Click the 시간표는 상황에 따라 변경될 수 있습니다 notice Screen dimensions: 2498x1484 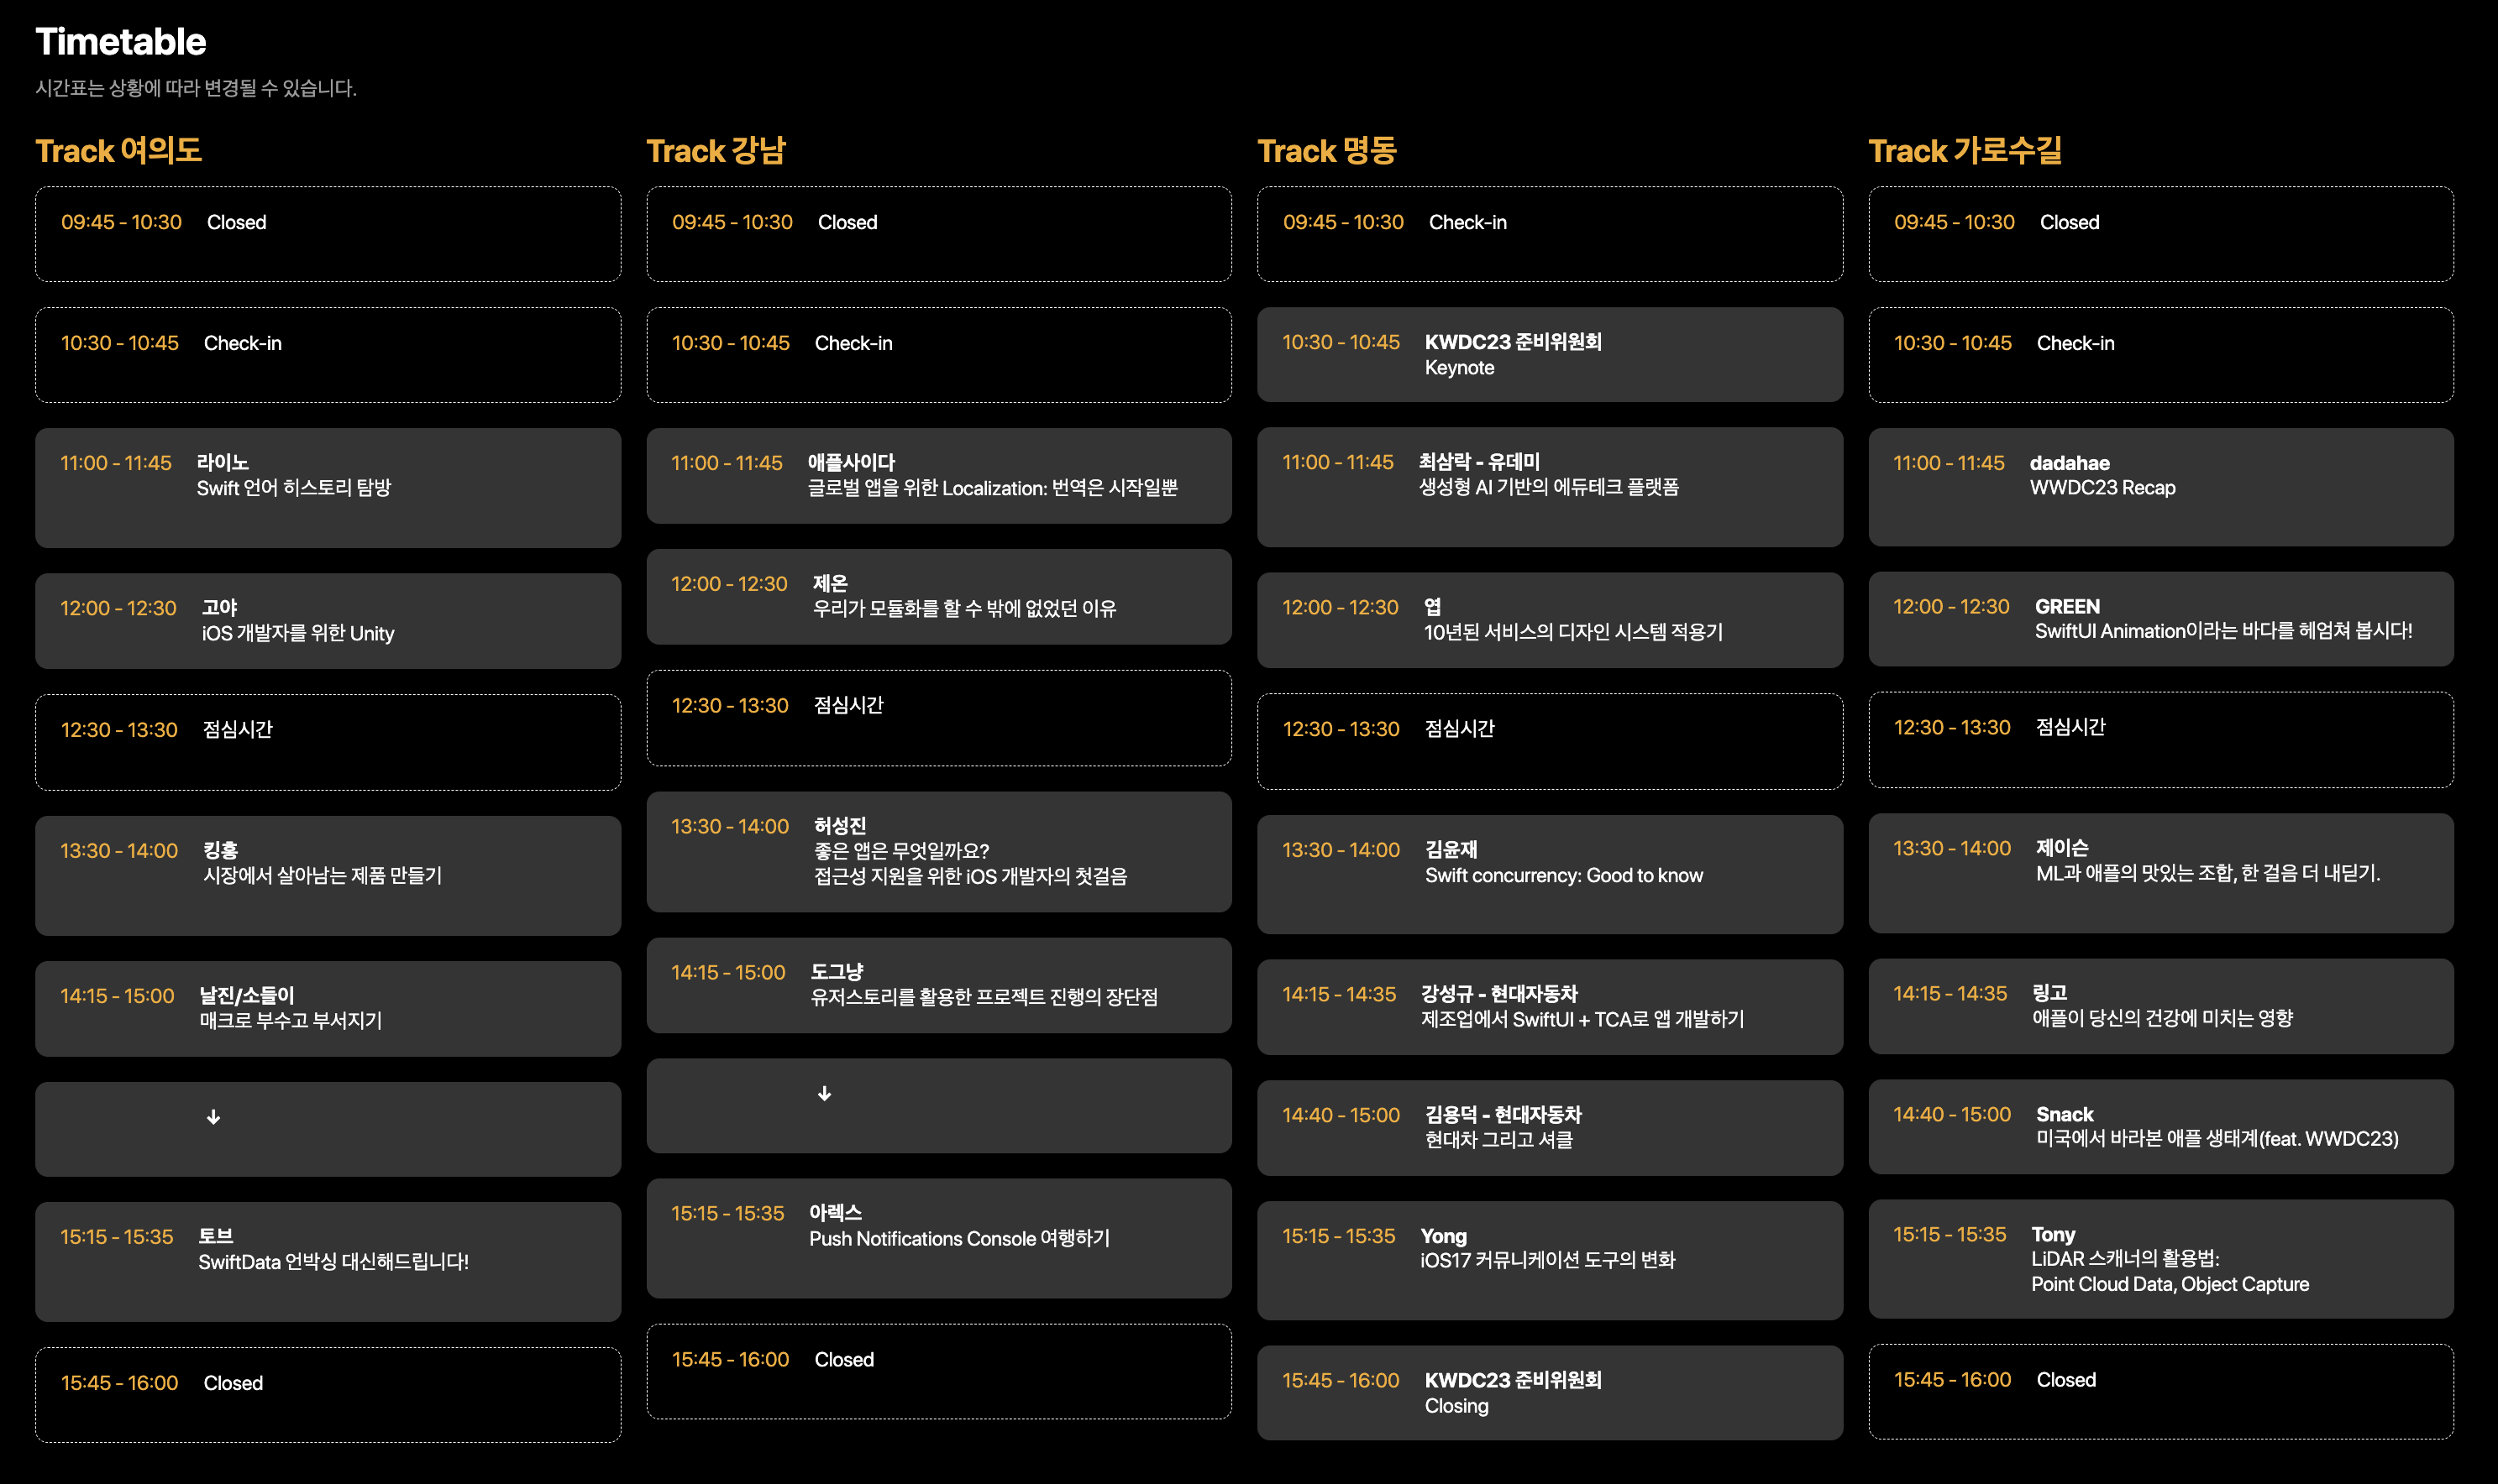196,88
